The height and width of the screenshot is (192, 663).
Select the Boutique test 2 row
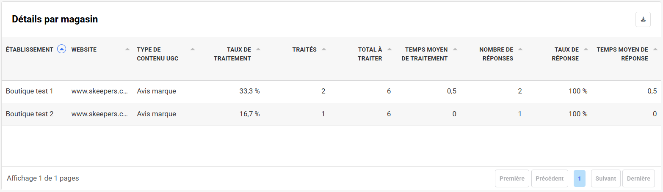click(30, 114)
